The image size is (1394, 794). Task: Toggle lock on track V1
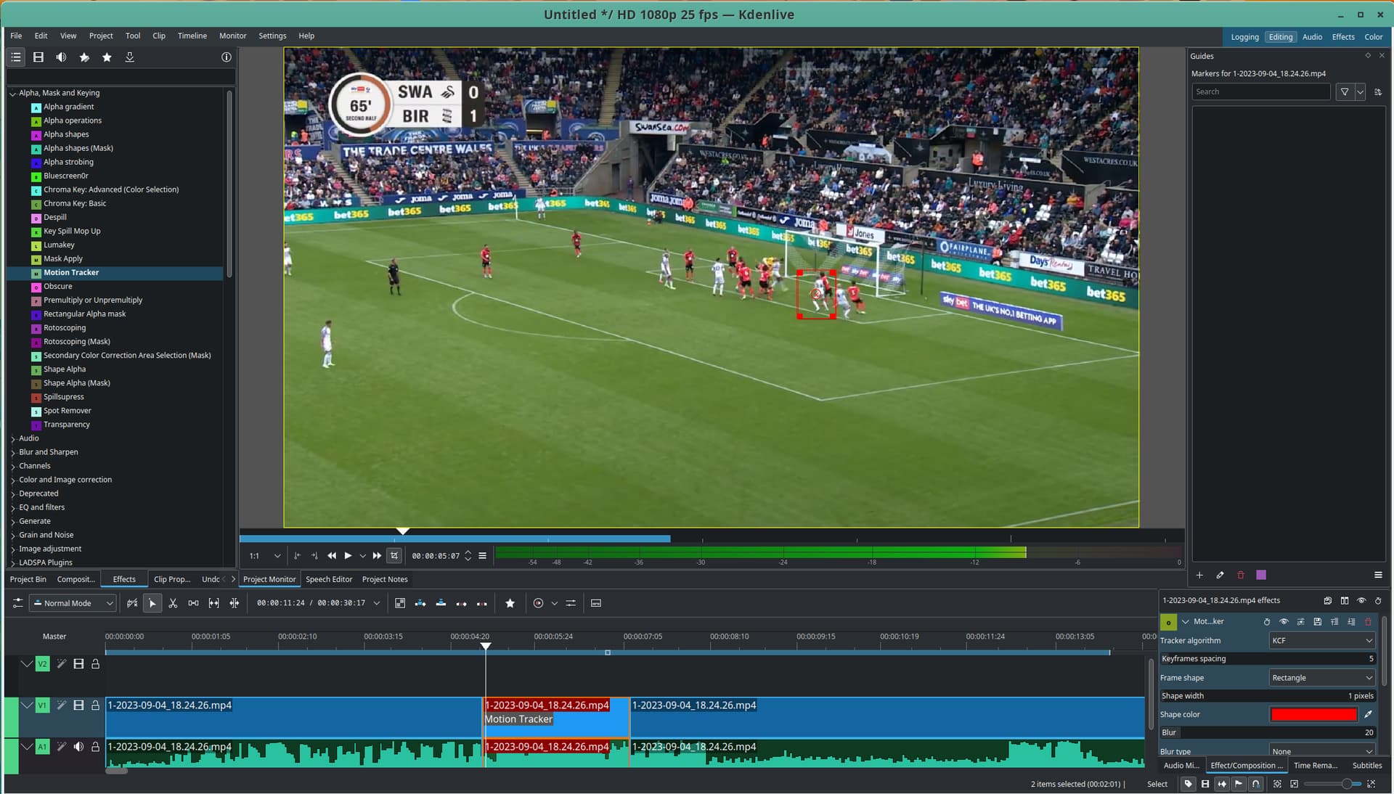[95, 705]
